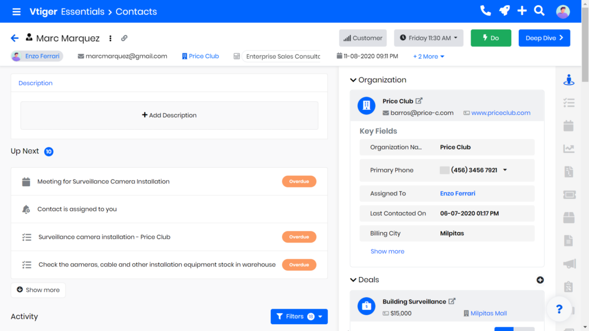This screenshot has width=589, height=331.
Task: Open the calendar icon in right sidebar
Action: (x=568, y=125)
